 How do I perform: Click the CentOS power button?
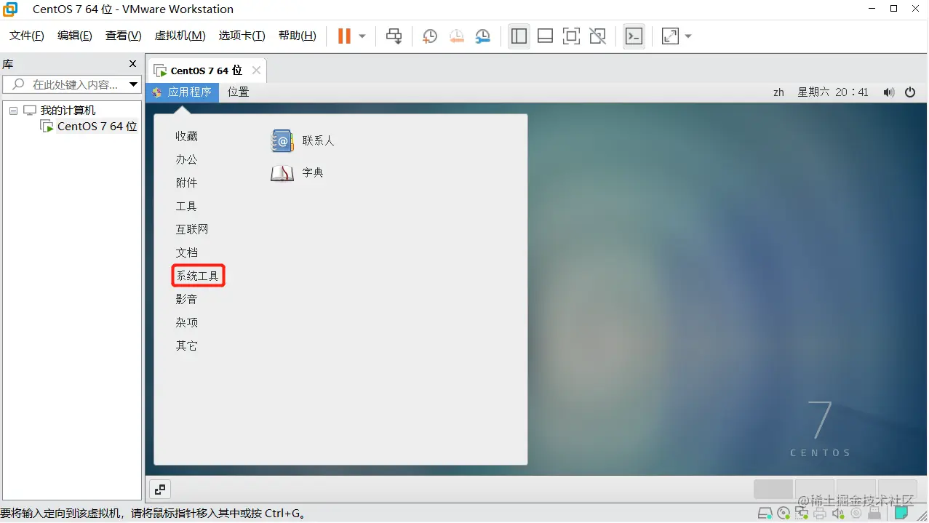pos(910,92)
